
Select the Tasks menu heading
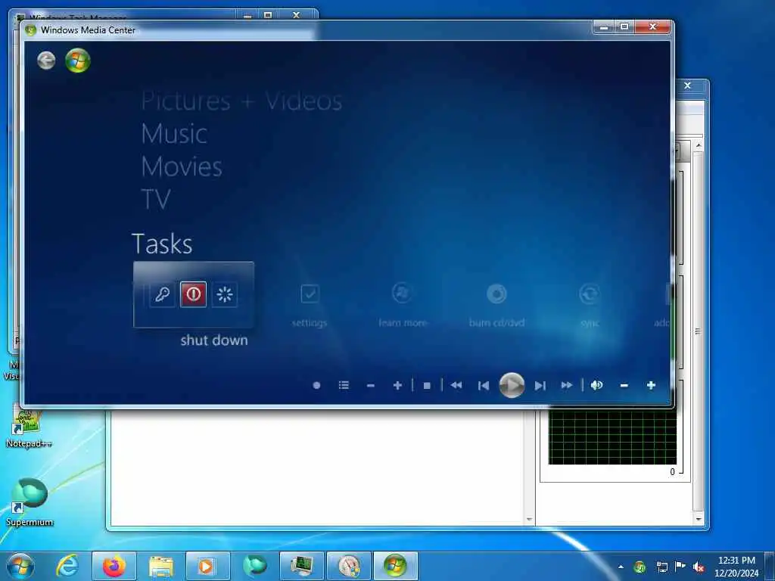click(162, 244)
